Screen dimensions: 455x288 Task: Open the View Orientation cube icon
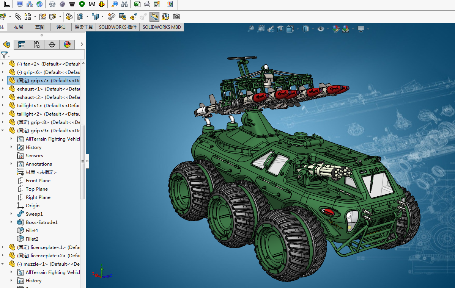290,29
